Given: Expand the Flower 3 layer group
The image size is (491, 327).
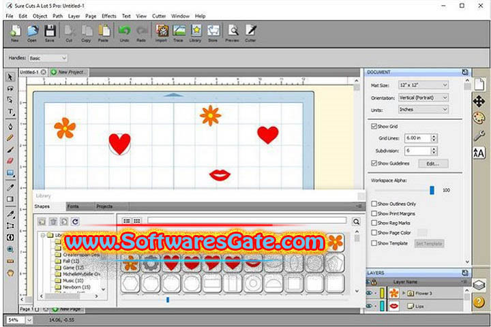Looking at the screenshot, I should coord(403,293).
